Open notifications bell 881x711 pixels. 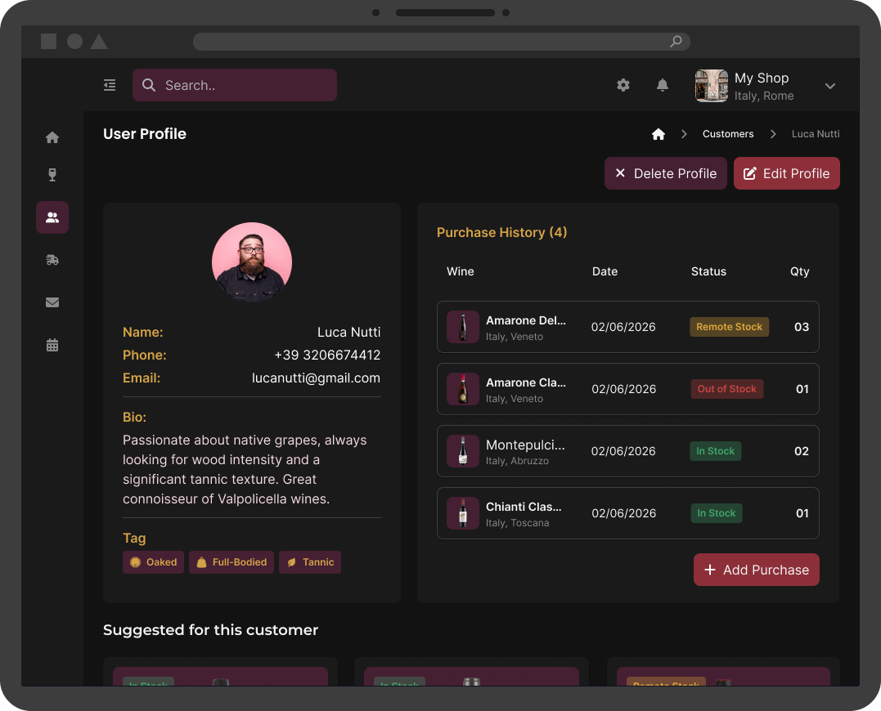click(663, 85)
